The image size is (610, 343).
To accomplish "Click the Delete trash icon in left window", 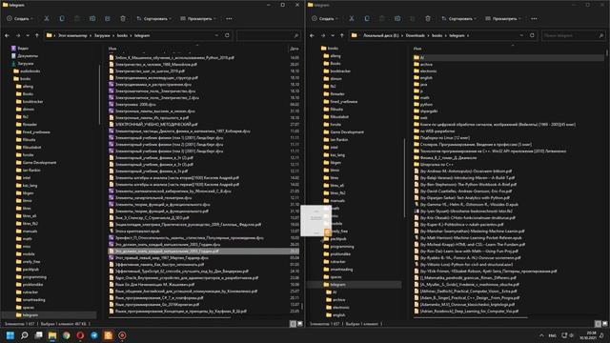I will pos(123,19).
